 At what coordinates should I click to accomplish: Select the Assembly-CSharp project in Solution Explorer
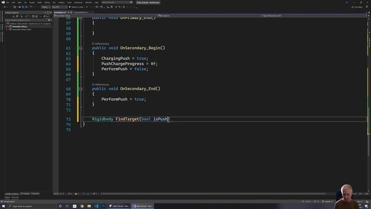20,27
